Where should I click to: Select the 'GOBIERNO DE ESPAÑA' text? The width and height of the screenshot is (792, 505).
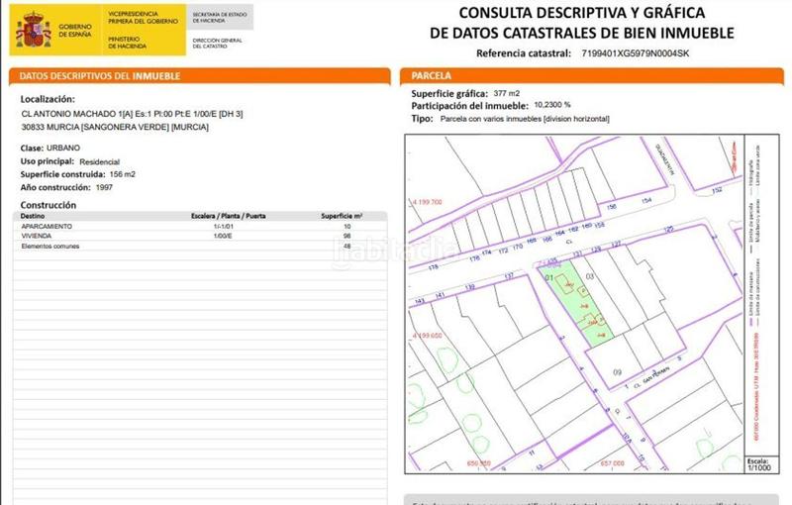click(75, 31)
